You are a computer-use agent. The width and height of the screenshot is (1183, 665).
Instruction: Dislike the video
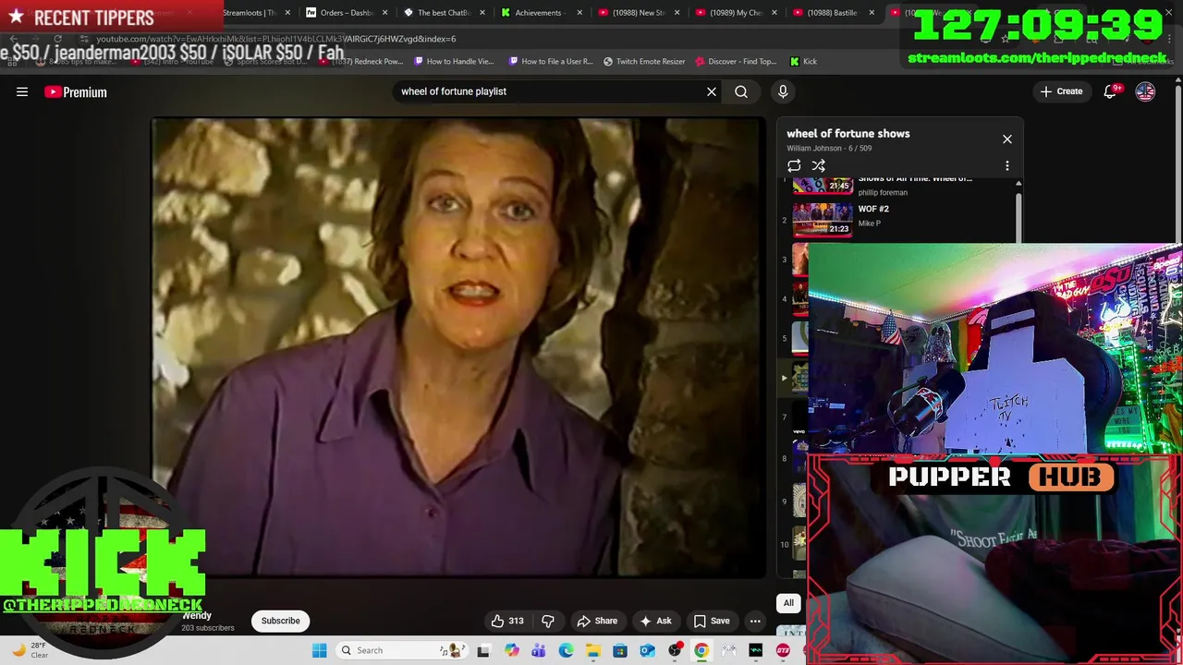coord(548,621)
